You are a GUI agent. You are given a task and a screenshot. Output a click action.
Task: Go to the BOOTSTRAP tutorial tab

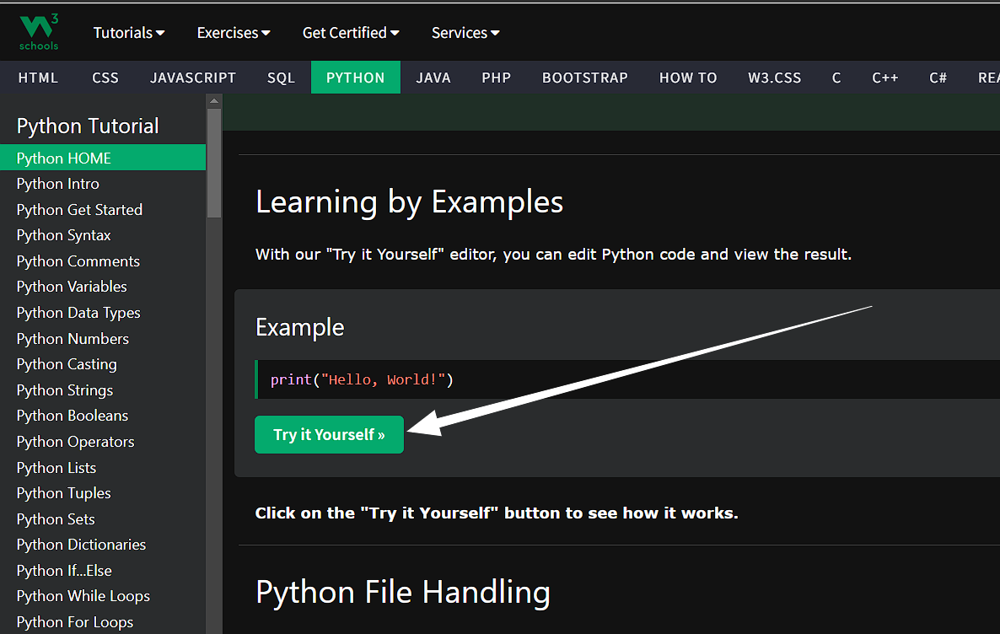point(584,78)
